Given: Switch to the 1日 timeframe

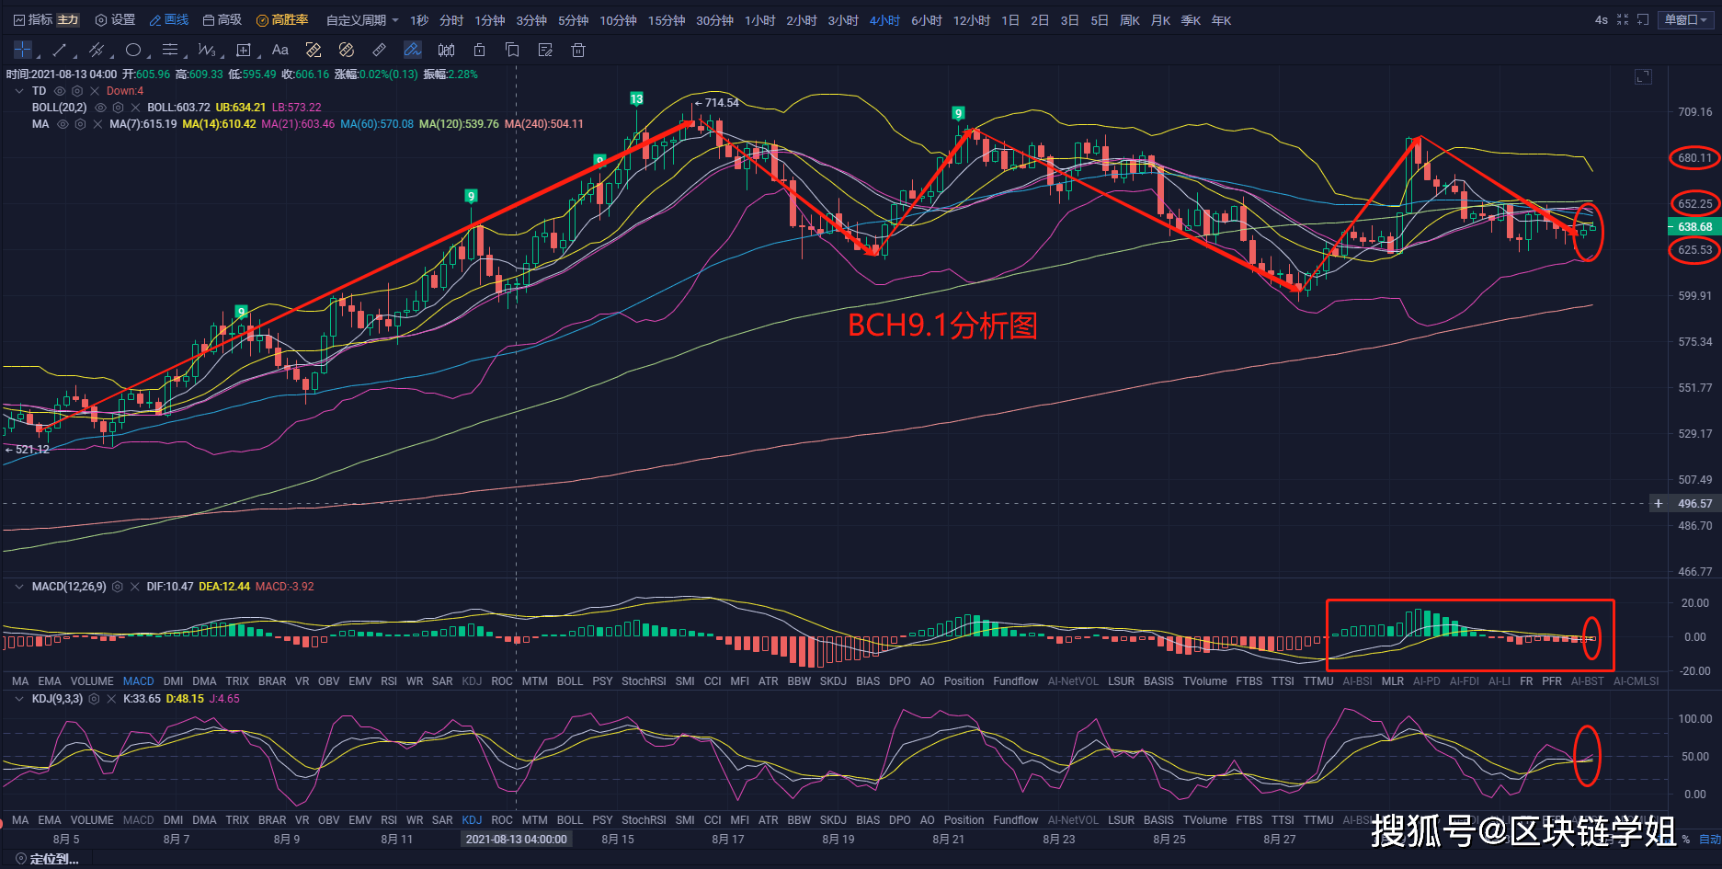Looking at the screenshot, I should click(1010, 20).
